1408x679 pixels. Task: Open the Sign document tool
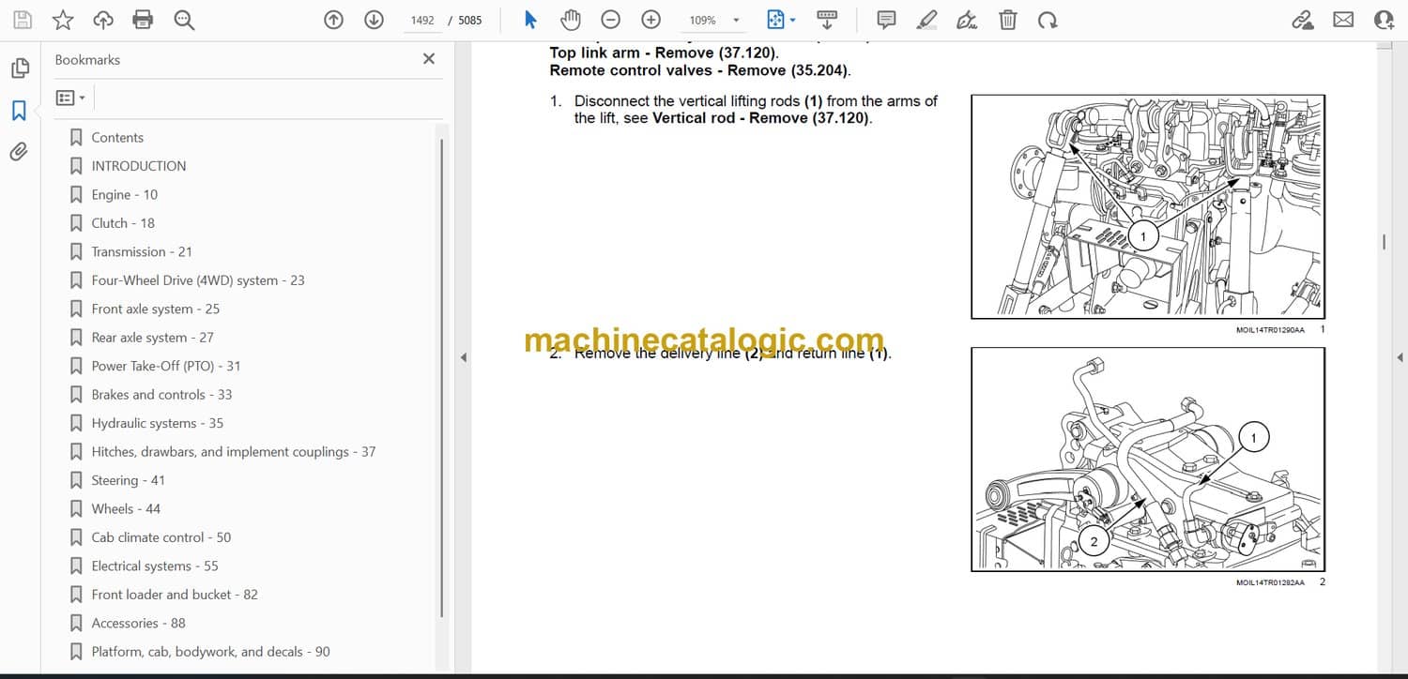(967, 20)
